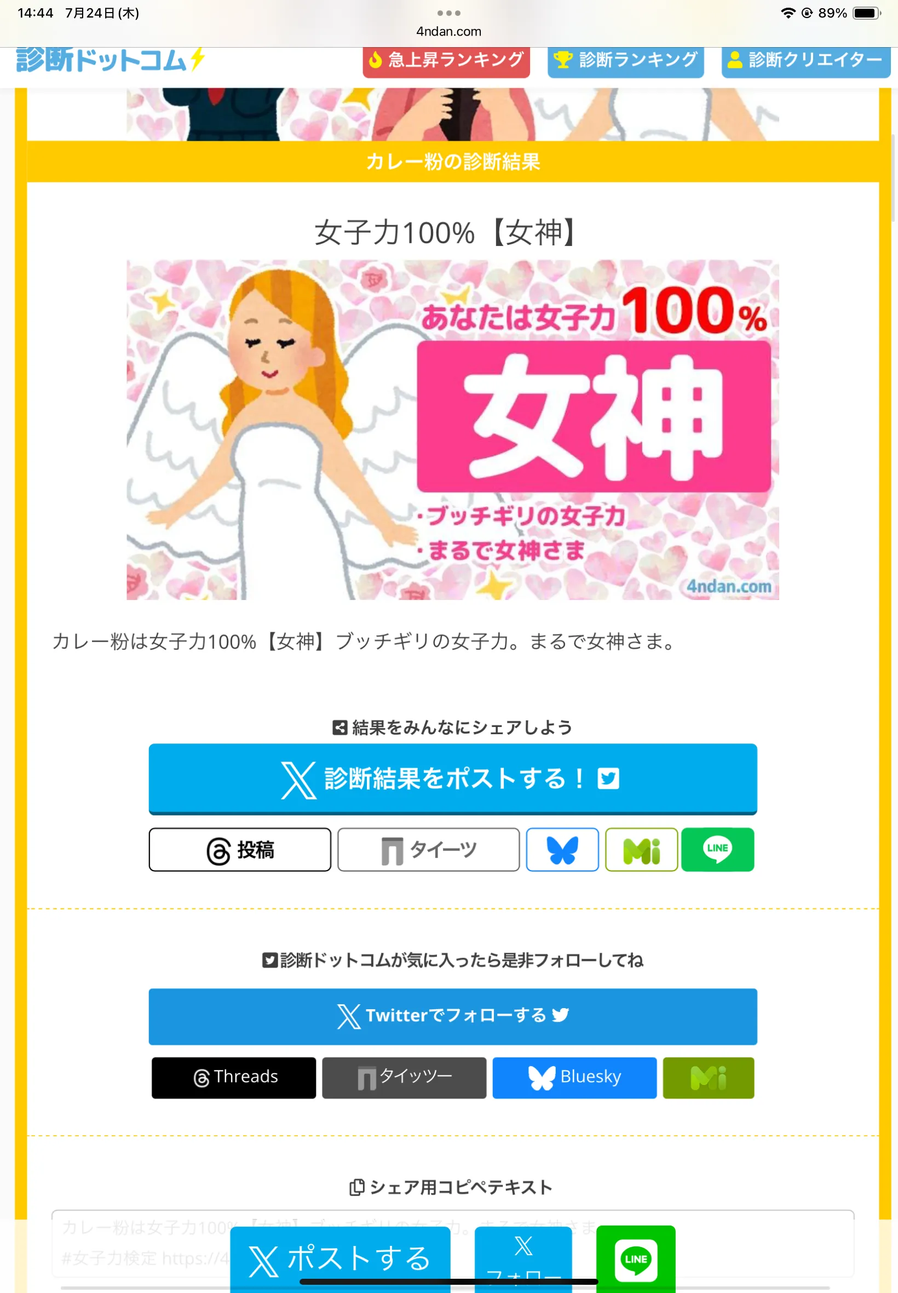The image size is (898, 1293).
Task: Follow on Misskey via green Mi button
Action: 709,1077
